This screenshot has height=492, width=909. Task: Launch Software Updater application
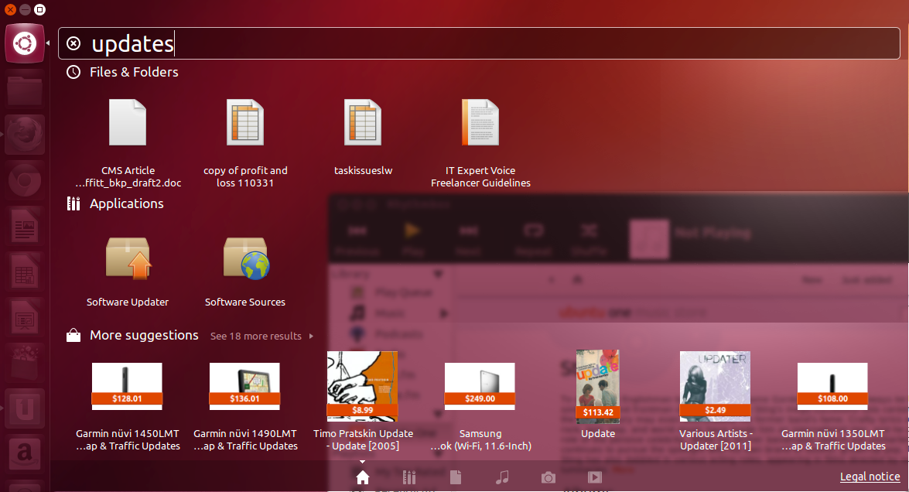(128, 272)
